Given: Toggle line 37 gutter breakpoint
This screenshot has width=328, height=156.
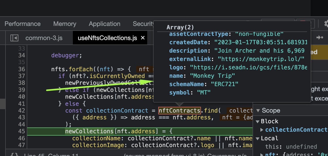Looking at the screenshot, I should (22, 76).
